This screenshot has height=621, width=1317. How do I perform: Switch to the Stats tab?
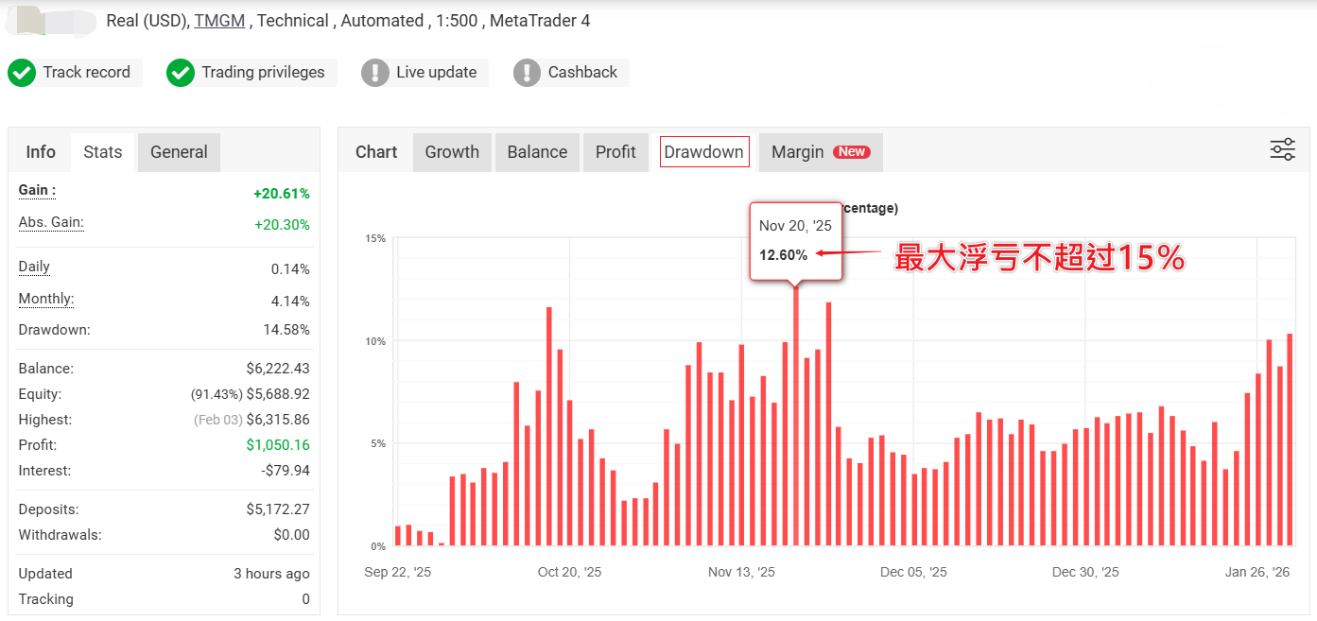tap(102, 151)
